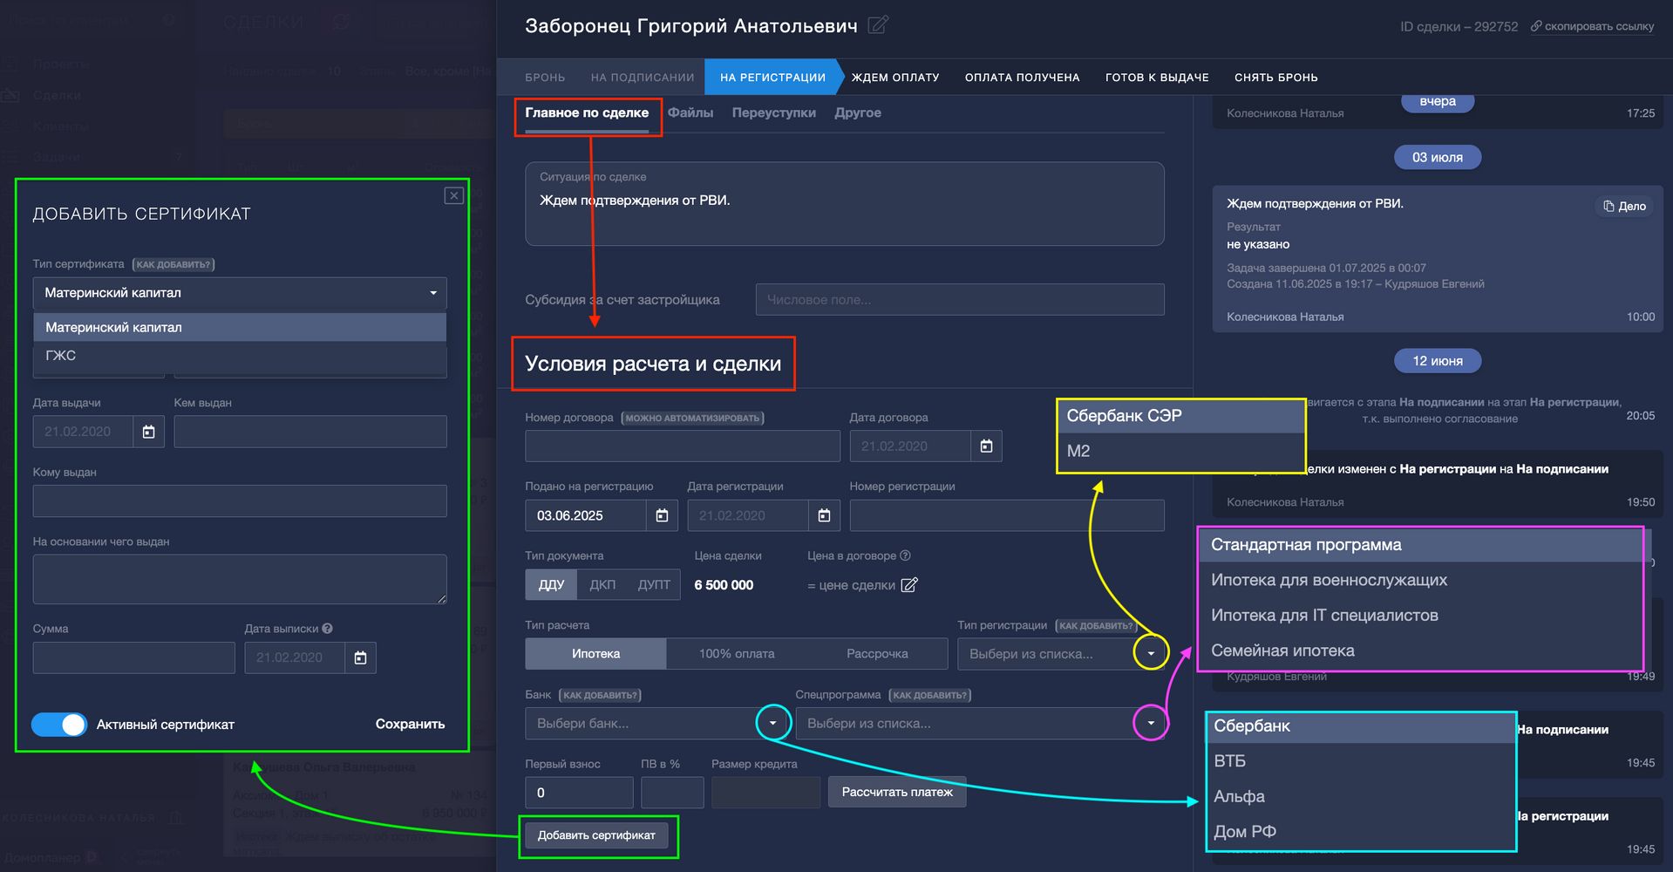Click Рассчитать платеж button

[897, 792]
